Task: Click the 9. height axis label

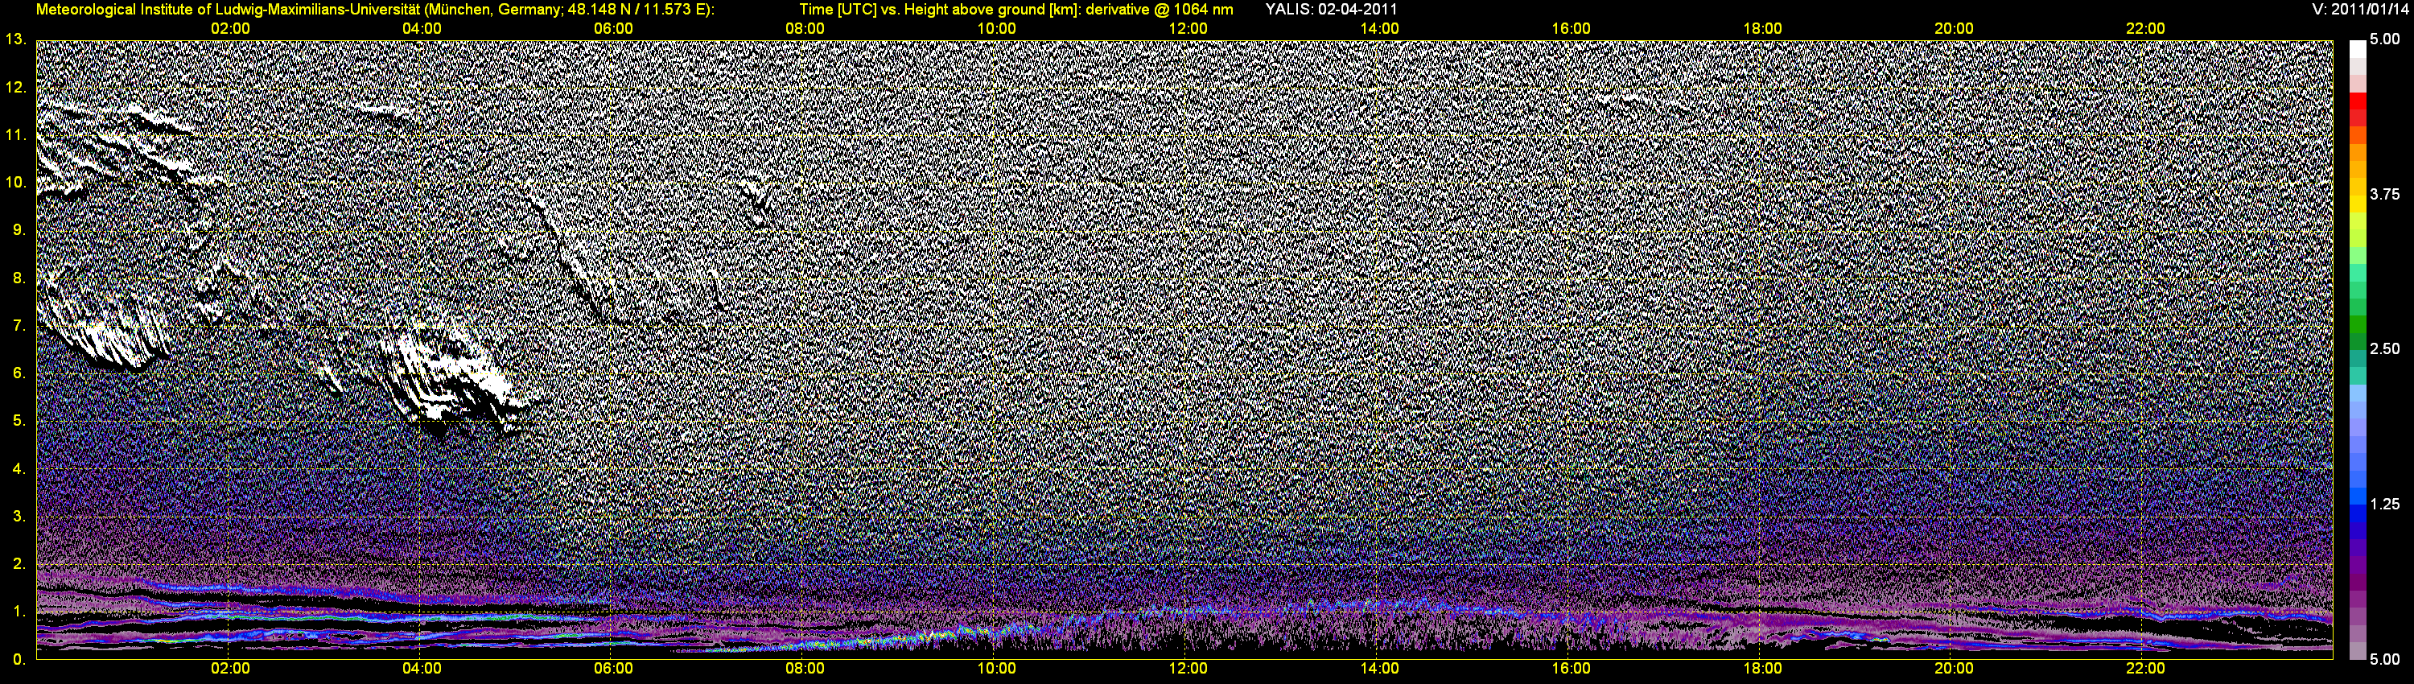Action: click(x=19, y=229)
